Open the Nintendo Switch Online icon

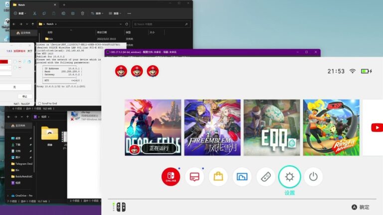[170, 177]
